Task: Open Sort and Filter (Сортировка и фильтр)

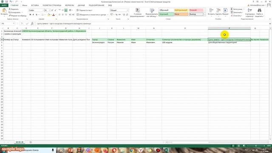Action: 250,12
